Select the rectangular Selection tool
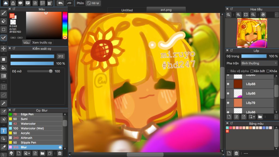 pyautogui.click(x=4, y=87)
